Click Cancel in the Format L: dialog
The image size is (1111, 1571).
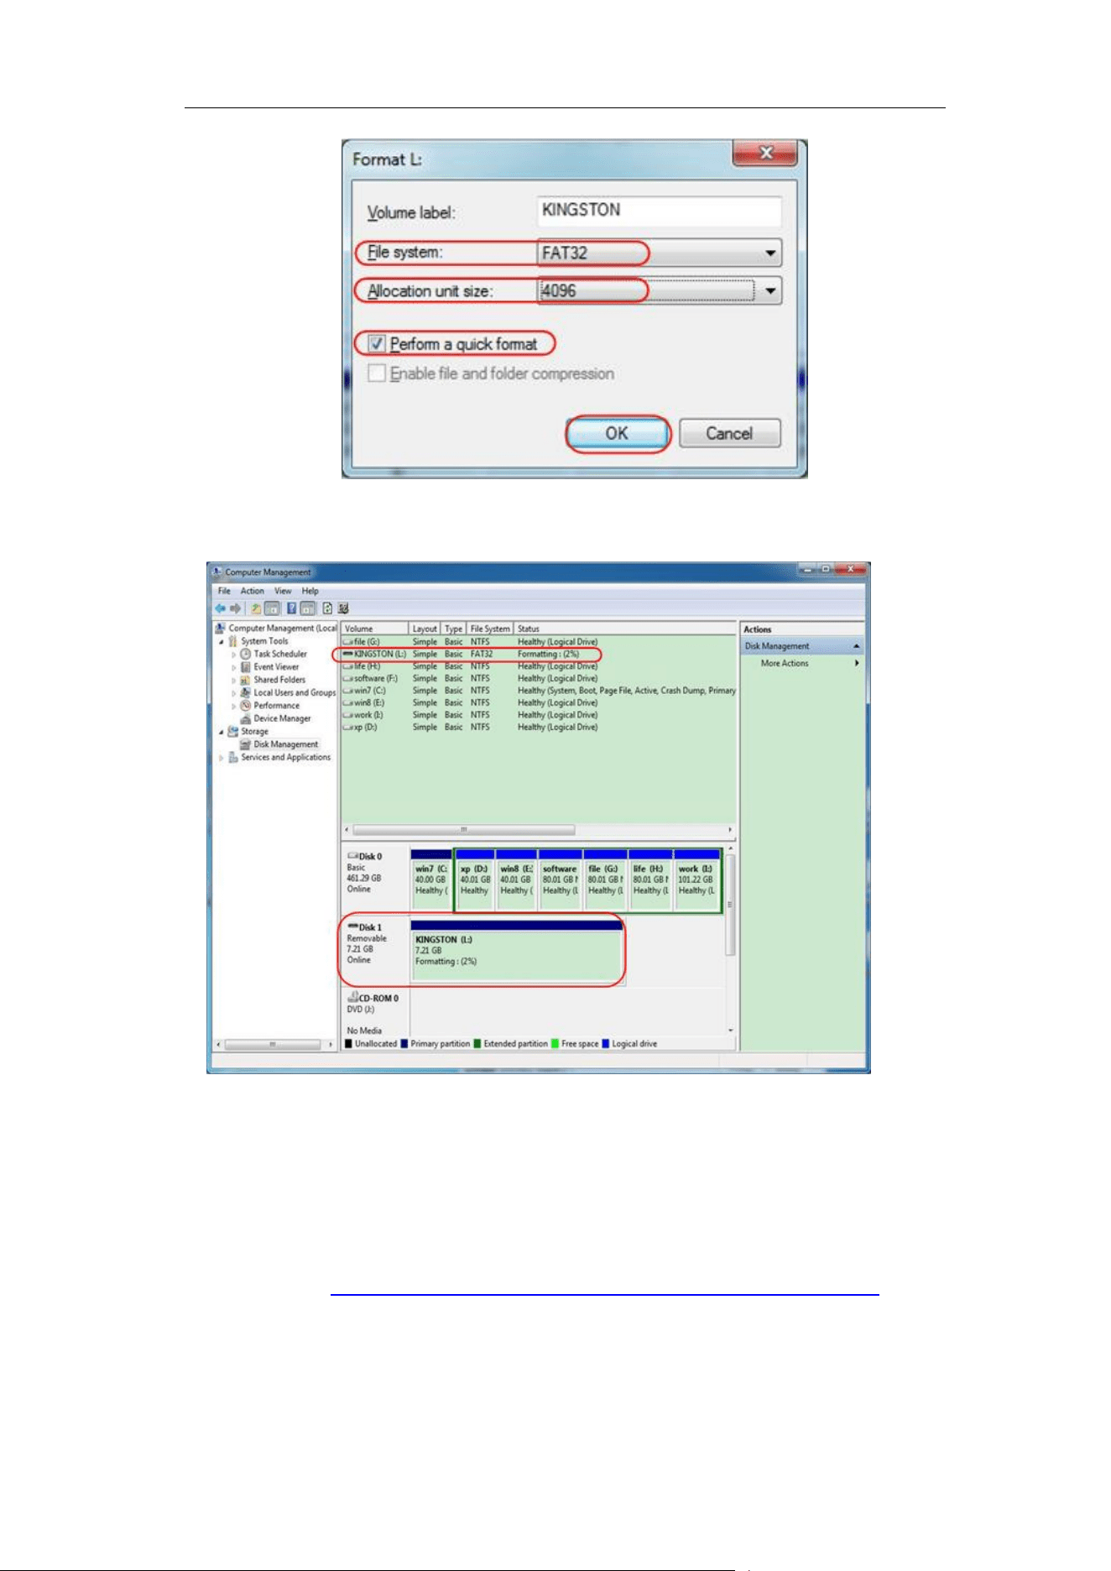point(729,434)
